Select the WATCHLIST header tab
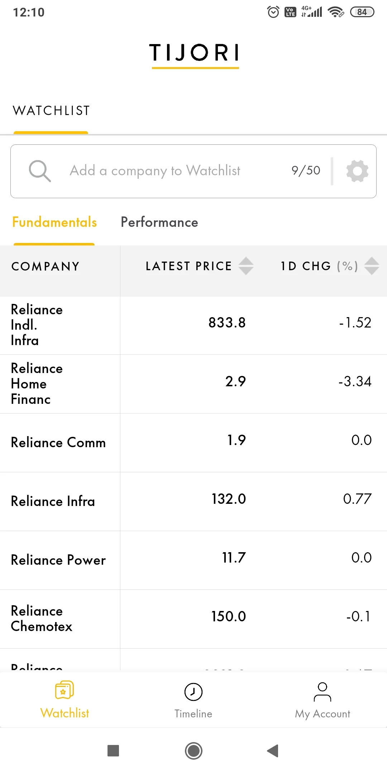This screenshot has height=774, width=387. pos(51,111)
